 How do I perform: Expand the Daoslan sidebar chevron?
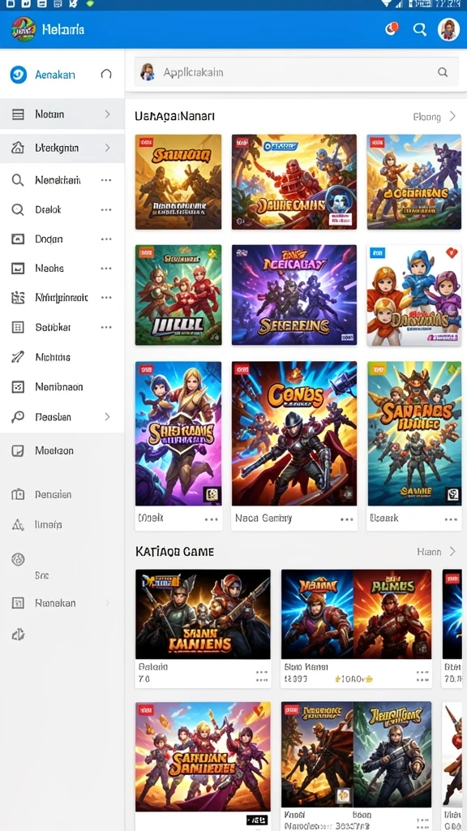108,417
